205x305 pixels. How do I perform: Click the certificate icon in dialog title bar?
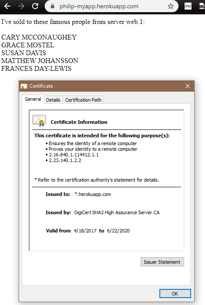24,86
